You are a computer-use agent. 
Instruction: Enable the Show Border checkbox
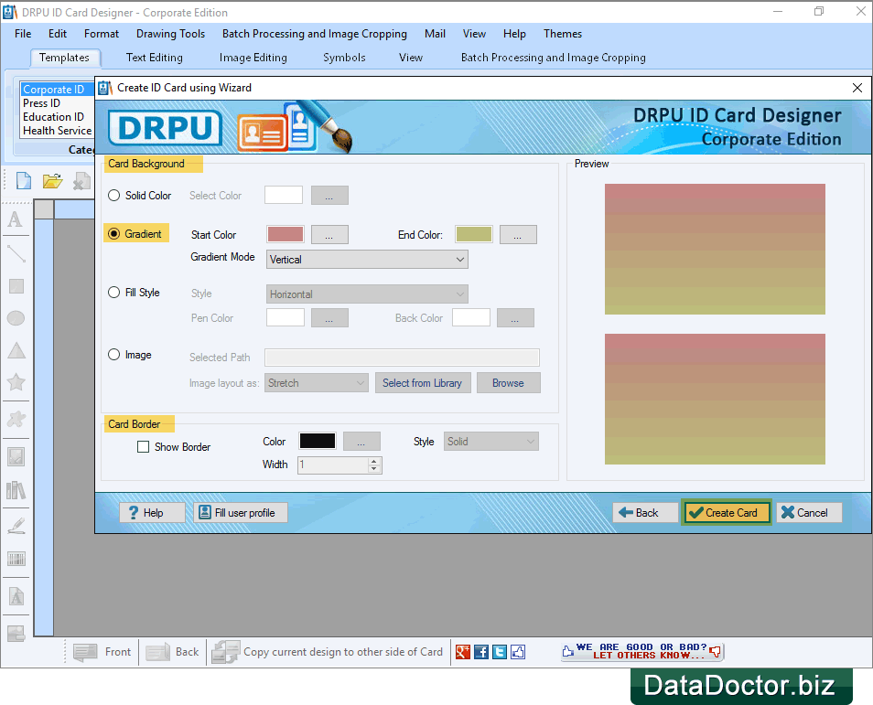click(143, 447)
